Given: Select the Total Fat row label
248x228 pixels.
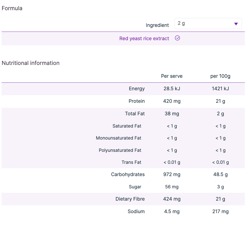Looking at the screenshot, I should 135,114.
